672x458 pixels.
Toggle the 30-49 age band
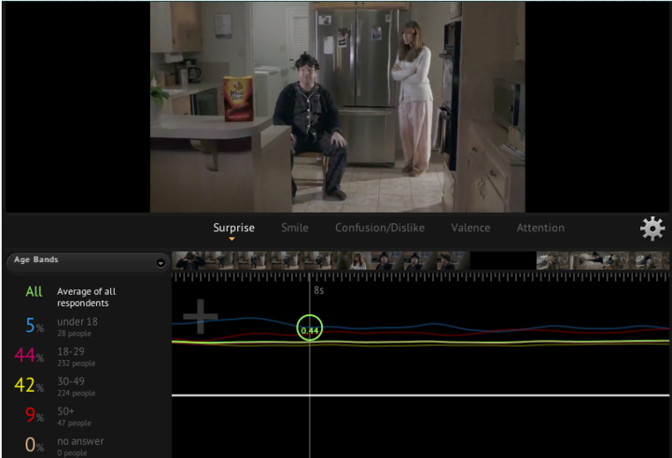click(55, 386)
